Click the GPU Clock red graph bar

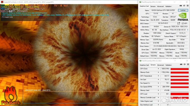(180, 69)
